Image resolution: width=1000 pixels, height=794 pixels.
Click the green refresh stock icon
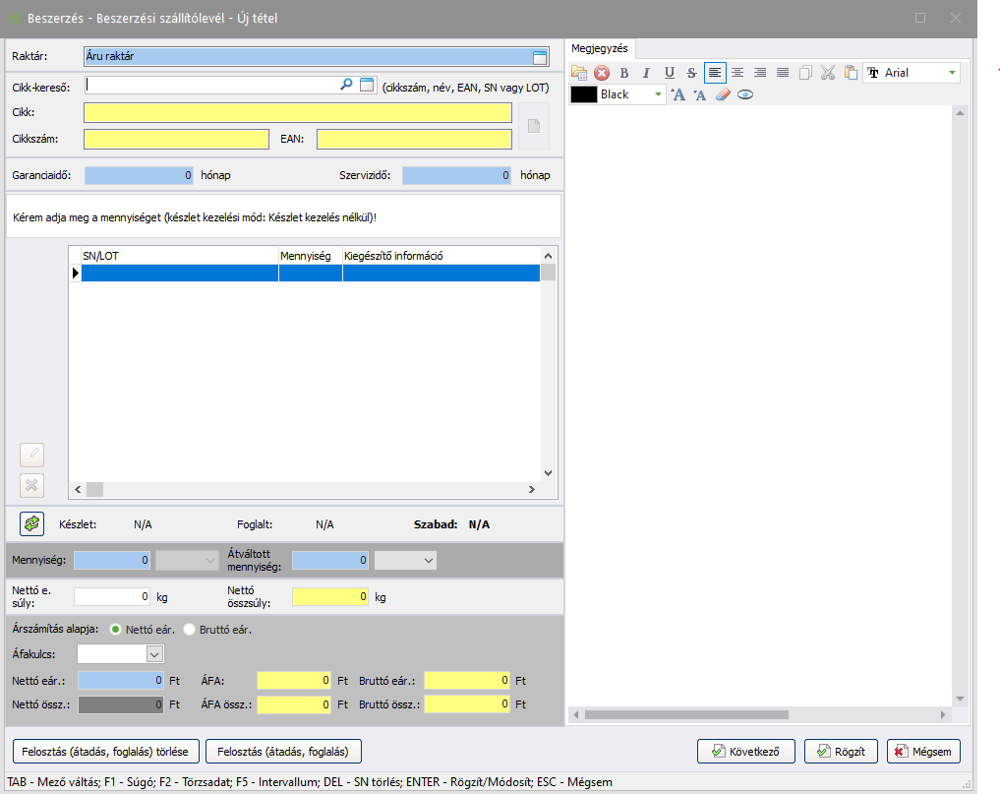(x=32, y=523)
